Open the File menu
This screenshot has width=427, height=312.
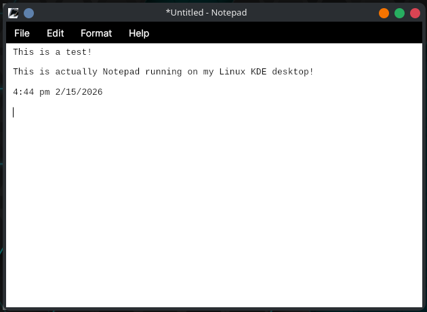[x=22, y=33]
